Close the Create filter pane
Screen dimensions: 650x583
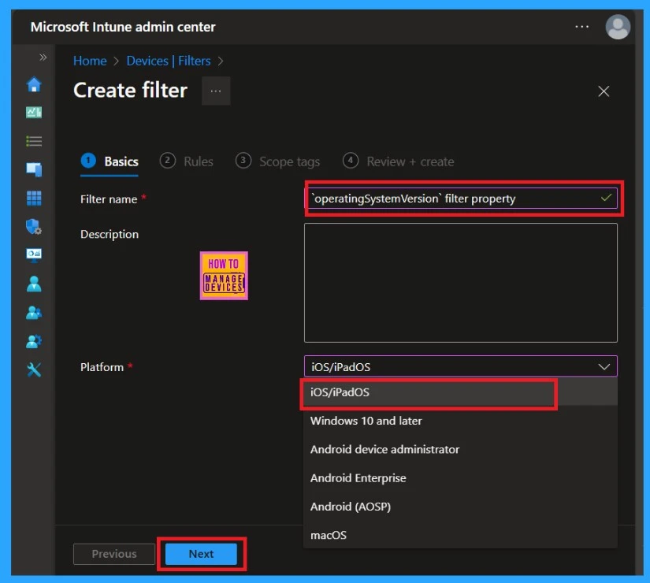604,91
